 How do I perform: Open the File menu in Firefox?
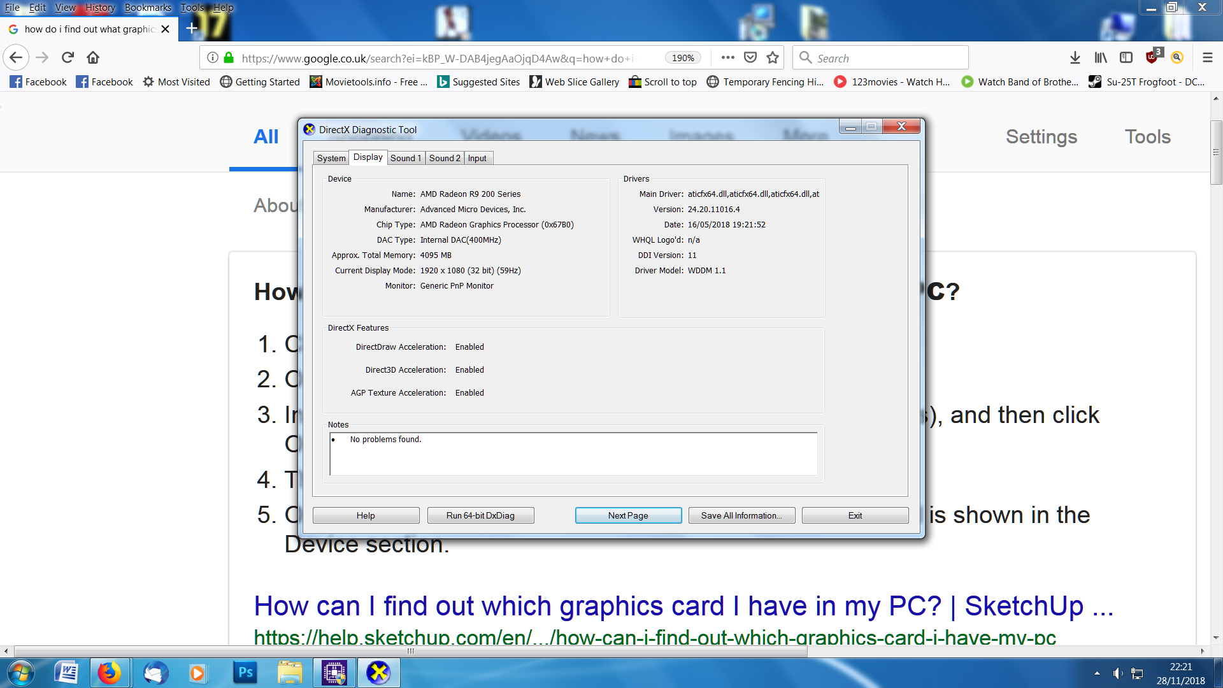click(x=12, y=7)
